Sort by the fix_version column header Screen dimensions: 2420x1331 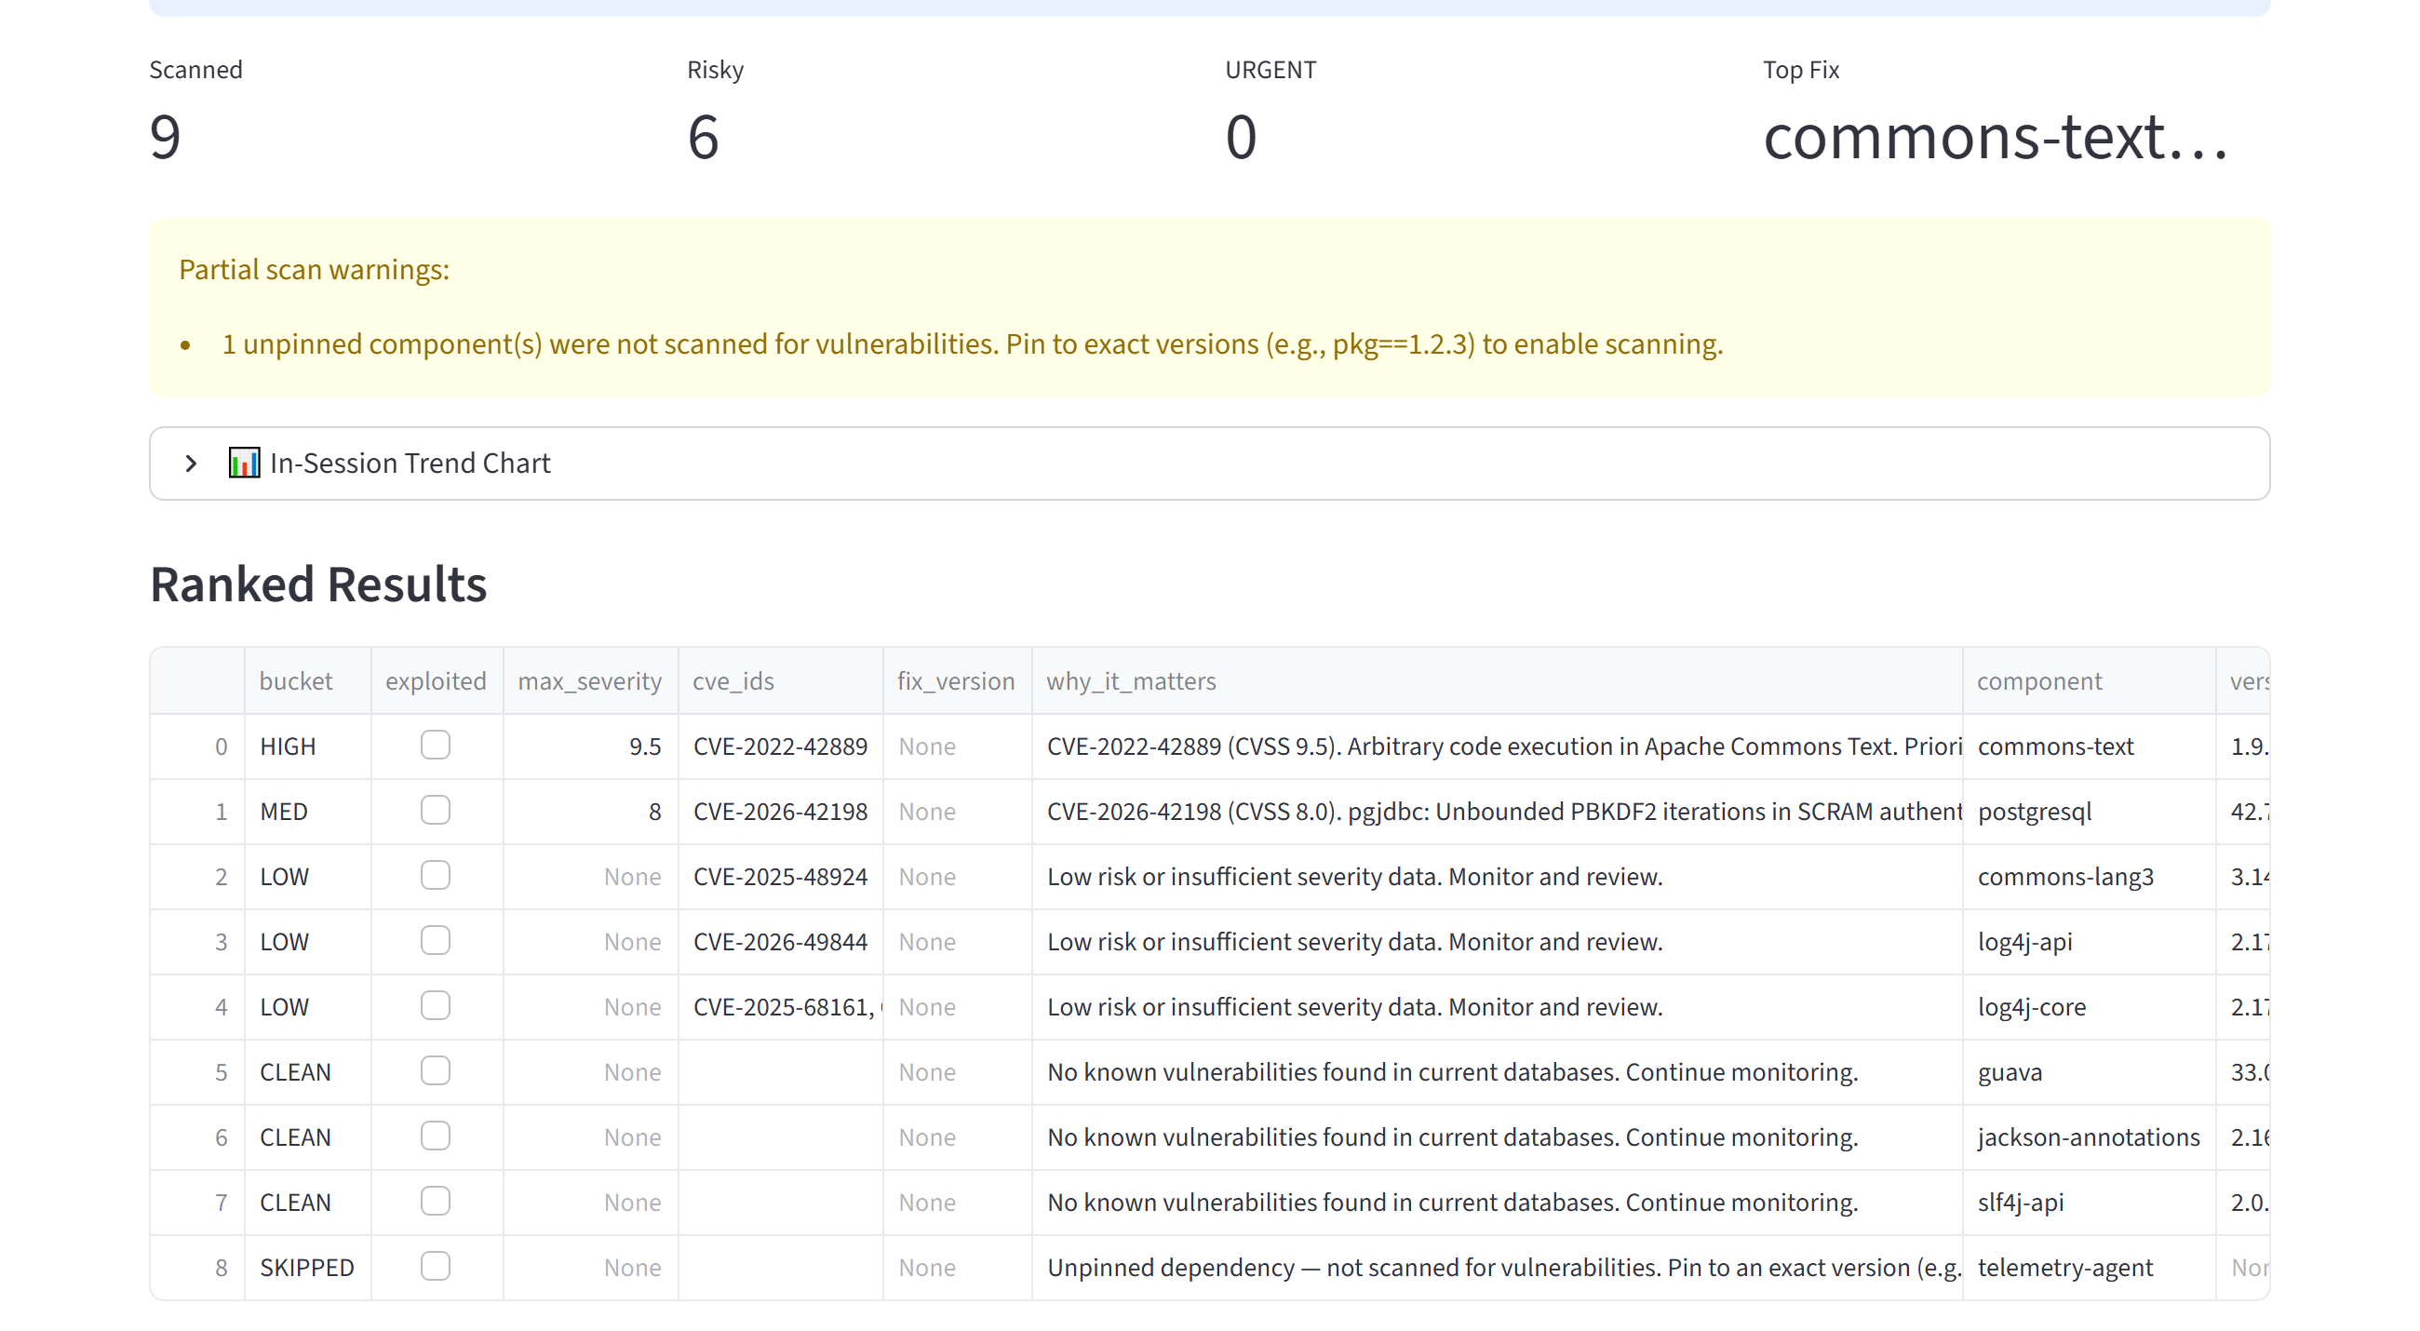pos(956,681)
